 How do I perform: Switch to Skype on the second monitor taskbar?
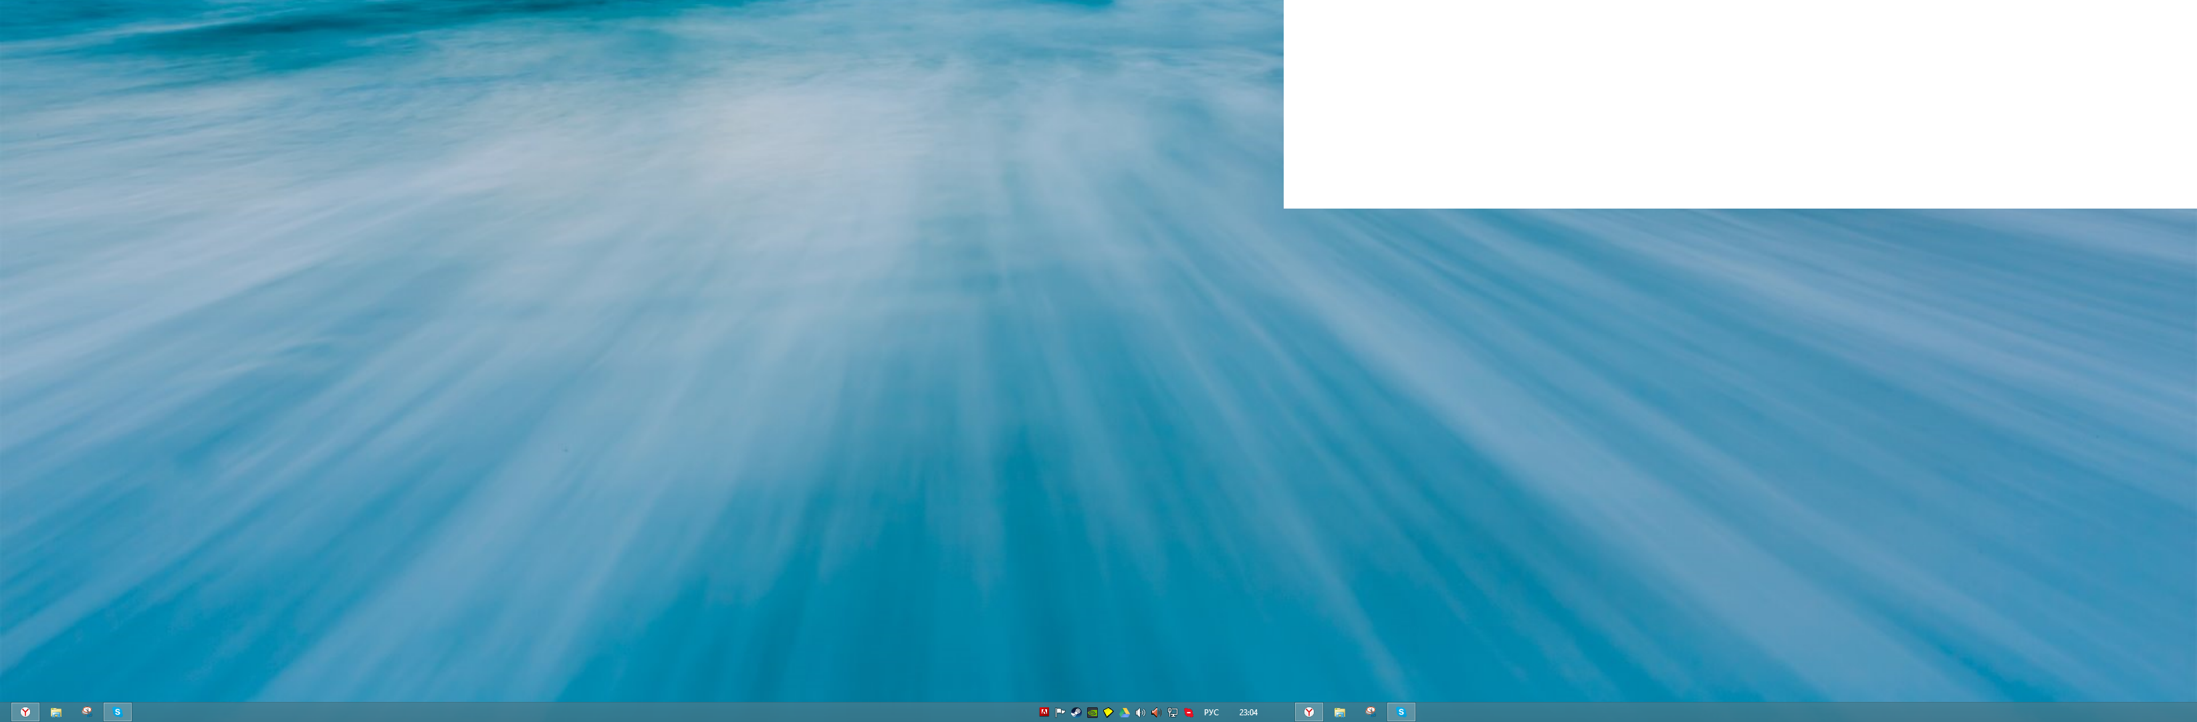pyautogui.click(x=1401, y=712)
